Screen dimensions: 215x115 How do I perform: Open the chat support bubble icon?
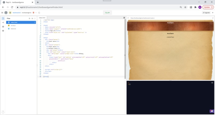click(x=212, y=111)
